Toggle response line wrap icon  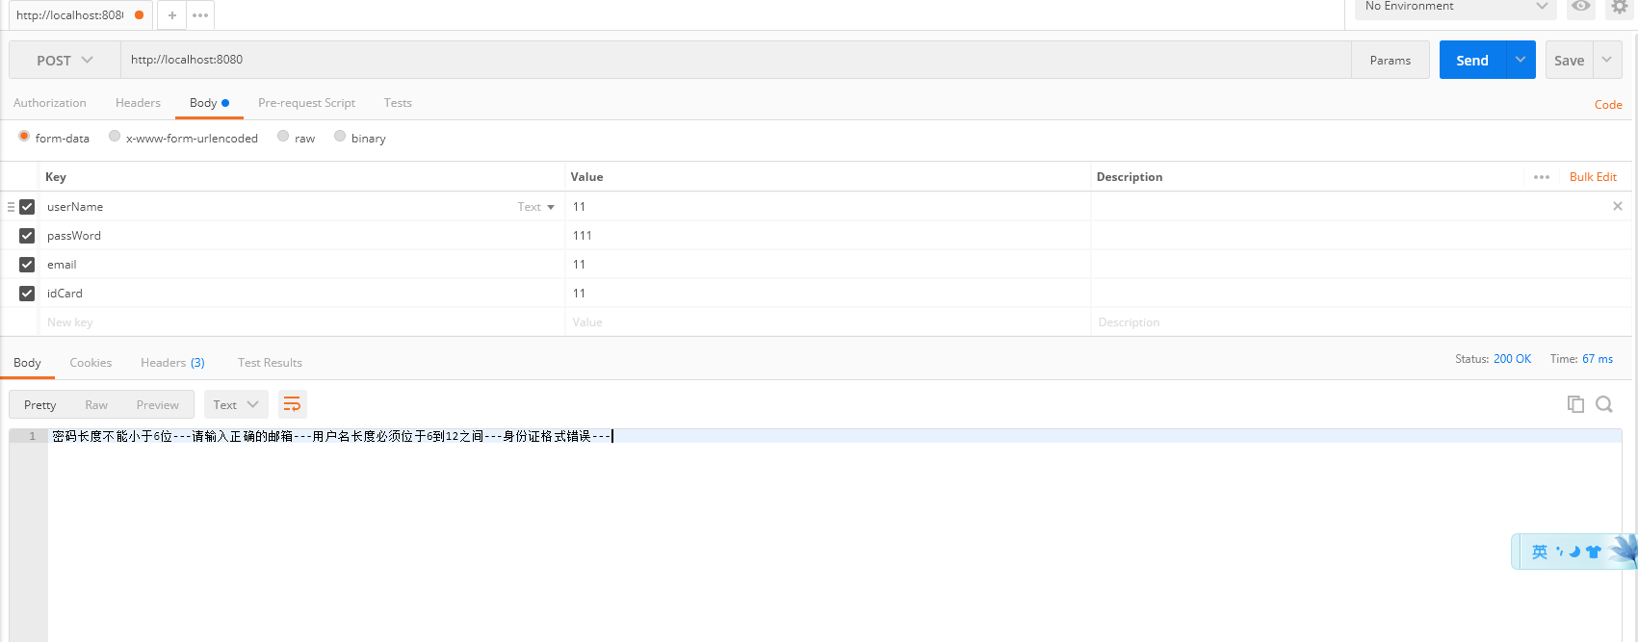[x=292, y=404]
